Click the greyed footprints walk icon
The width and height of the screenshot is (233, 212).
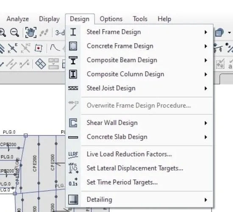click(x=44, y=33)
